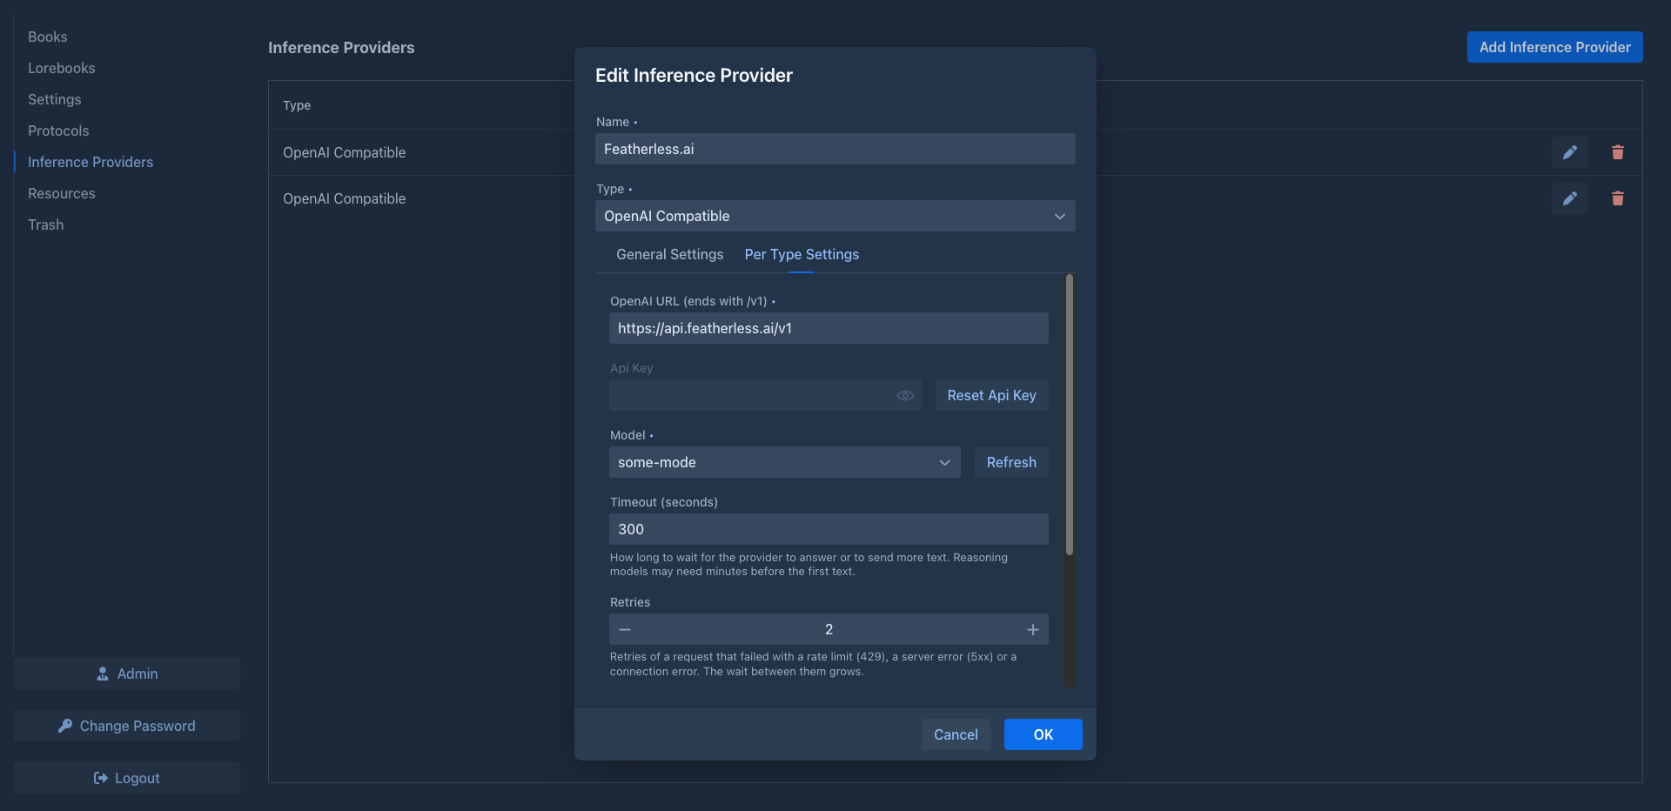Click the Reset Api Key button
This screenshot has width=1671, height=811.
pyautogui.click(x=991, y=395)
